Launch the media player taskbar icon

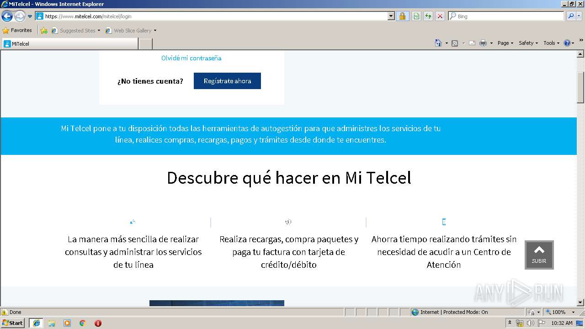(x=67, y=323)
